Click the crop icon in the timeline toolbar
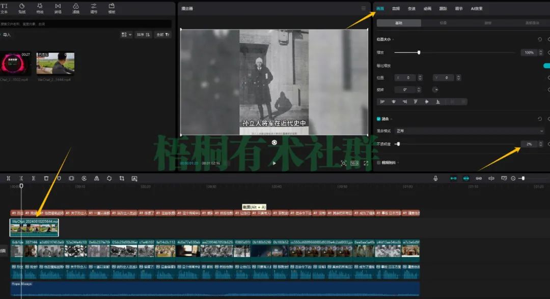The width and height of the screenshot is (550, 299). coord(121,178)
